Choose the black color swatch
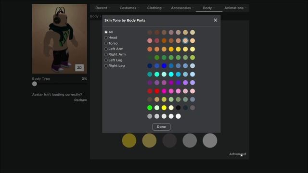The width and height of the screenshot is (308, 173). 178,108
